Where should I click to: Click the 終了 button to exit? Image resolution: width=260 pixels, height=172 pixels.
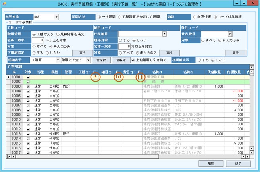pyautogui.click(x=238, y=163)
